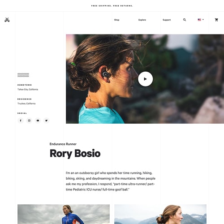Click the free shipping banner text
224x224 pixels.
[x=112, y=6]
